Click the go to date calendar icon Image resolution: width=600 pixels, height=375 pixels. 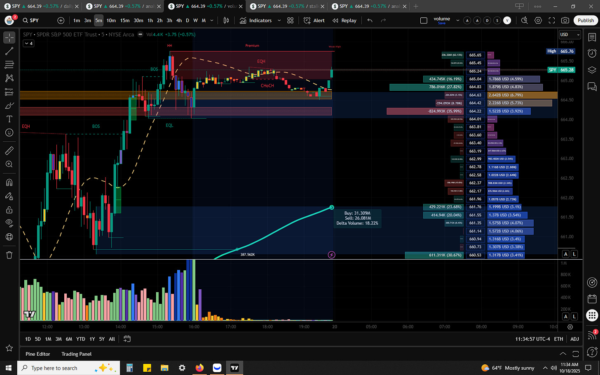127,339
